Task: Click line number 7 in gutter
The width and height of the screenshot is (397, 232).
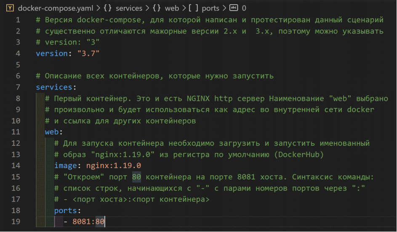Action: (x=18, y=87)
